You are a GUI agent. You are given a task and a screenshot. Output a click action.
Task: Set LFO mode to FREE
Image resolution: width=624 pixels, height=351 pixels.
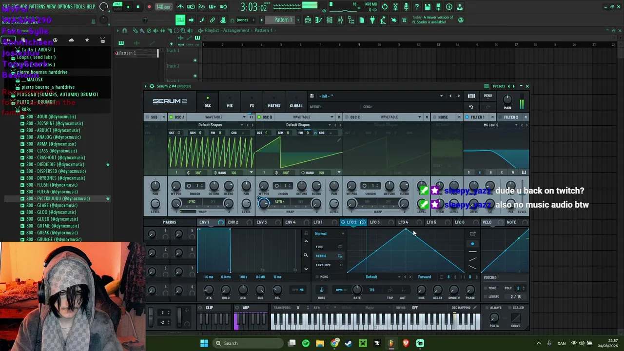click(x=329, y=247)
